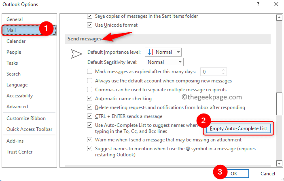Toggle Use Auto-Complete List checkbox
This screenshot has width=284, height=181.
pyautogui.click(x=89, y=125)
